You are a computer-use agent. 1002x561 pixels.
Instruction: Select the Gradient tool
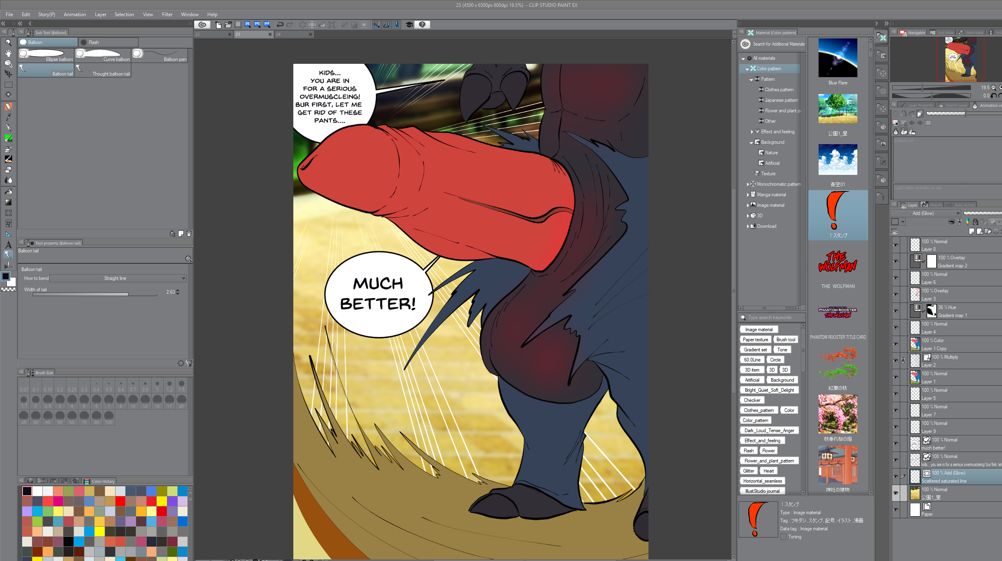tap(8, 202)
